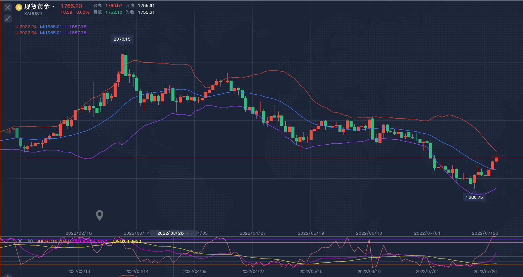Select the 2022/07/26 date on main axis
The height and width of the screenshot is (277, 523).
tap(485, 233)
